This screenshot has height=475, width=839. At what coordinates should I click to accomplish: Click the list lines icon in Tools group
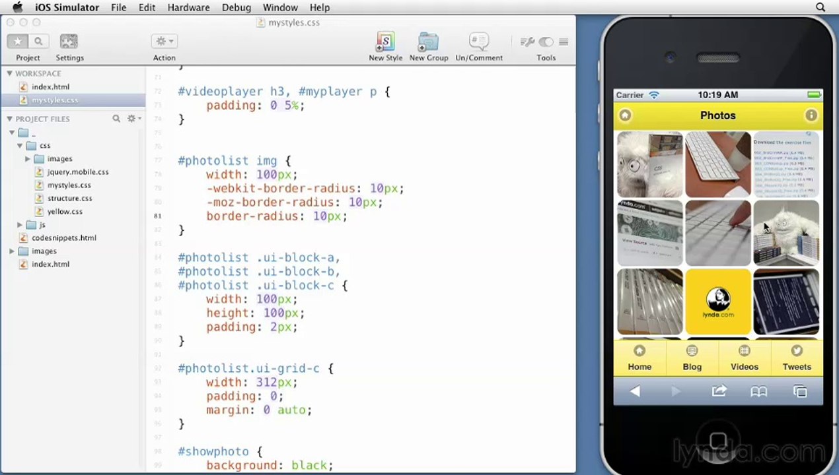(x=564, y=42)
